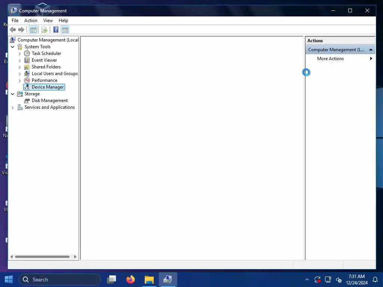Collapse the Computer Management actions section

click(371, 50)
